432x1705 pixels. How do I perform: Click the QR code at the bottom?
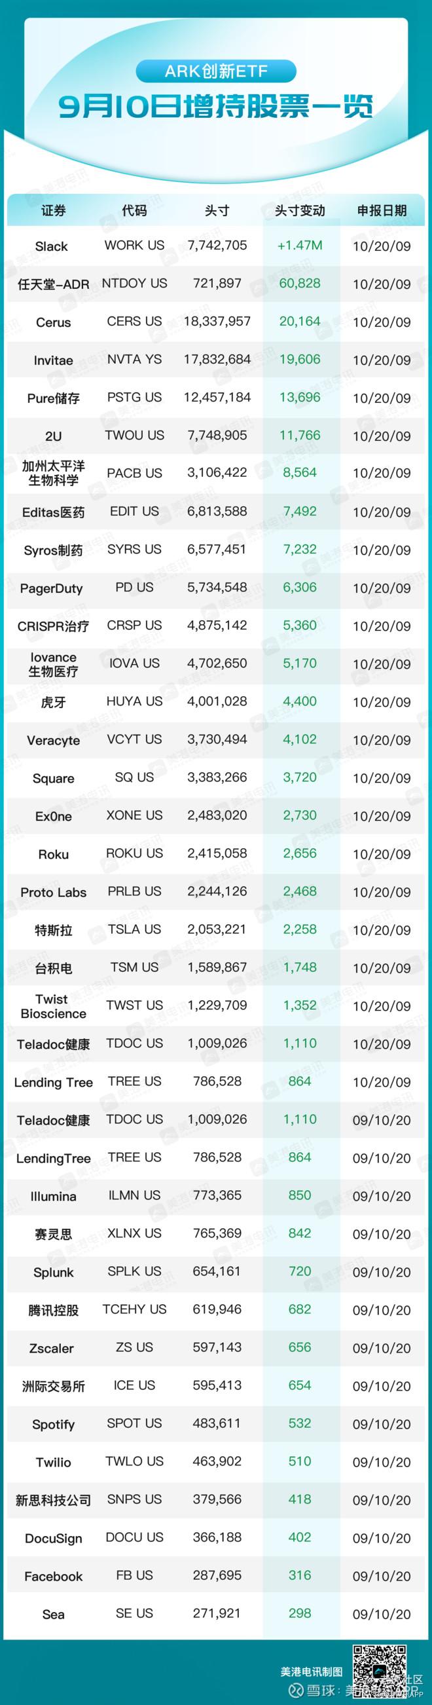(x=379, y=1671)
